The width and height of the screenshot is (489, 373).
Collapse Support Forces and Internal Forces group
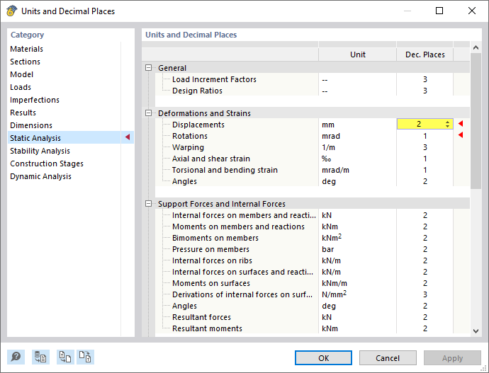coord(148,204)
